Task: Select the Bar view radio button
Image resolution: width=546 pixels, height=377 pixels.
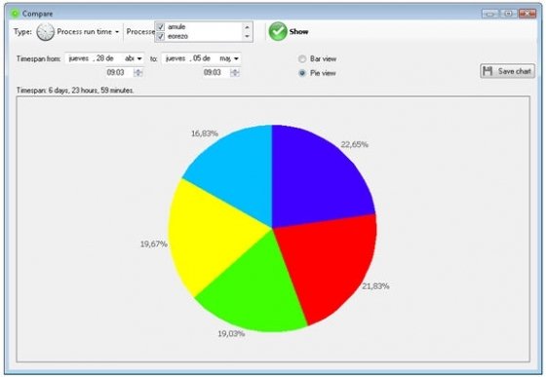Action: [302, 58]
